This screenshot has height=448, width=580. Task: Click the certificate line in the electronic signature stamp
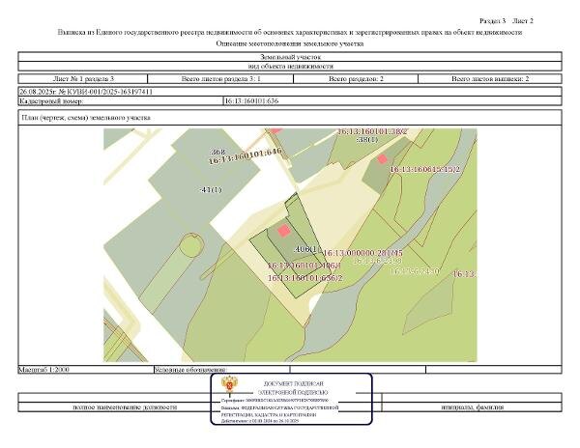tap(275, 401)
